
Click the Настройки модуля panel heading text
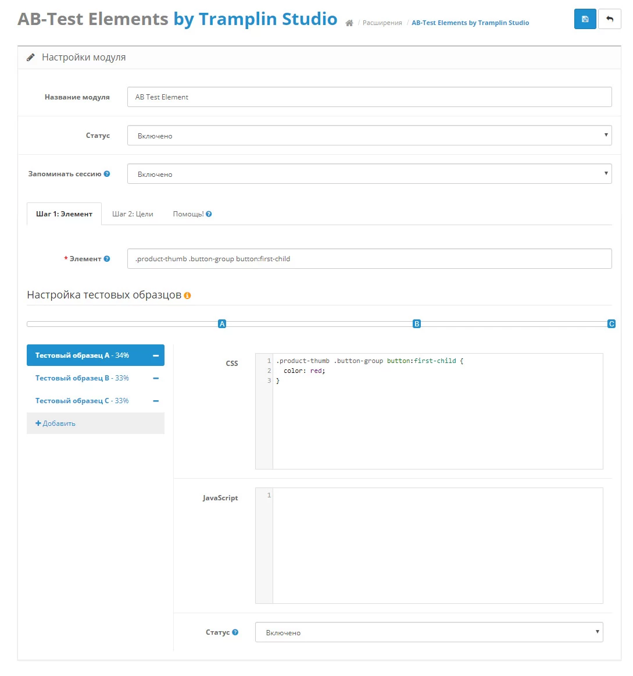(84, 58)
